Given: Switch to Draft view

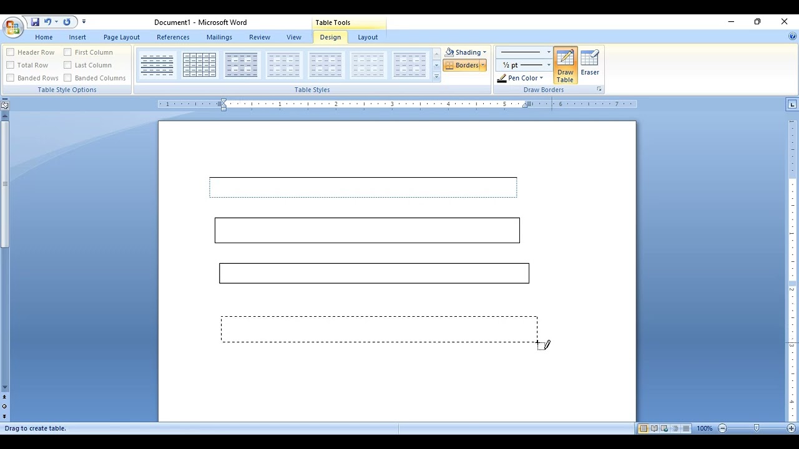Looking at the screenshot, I should pyautogui.click(x=686, y=428).
